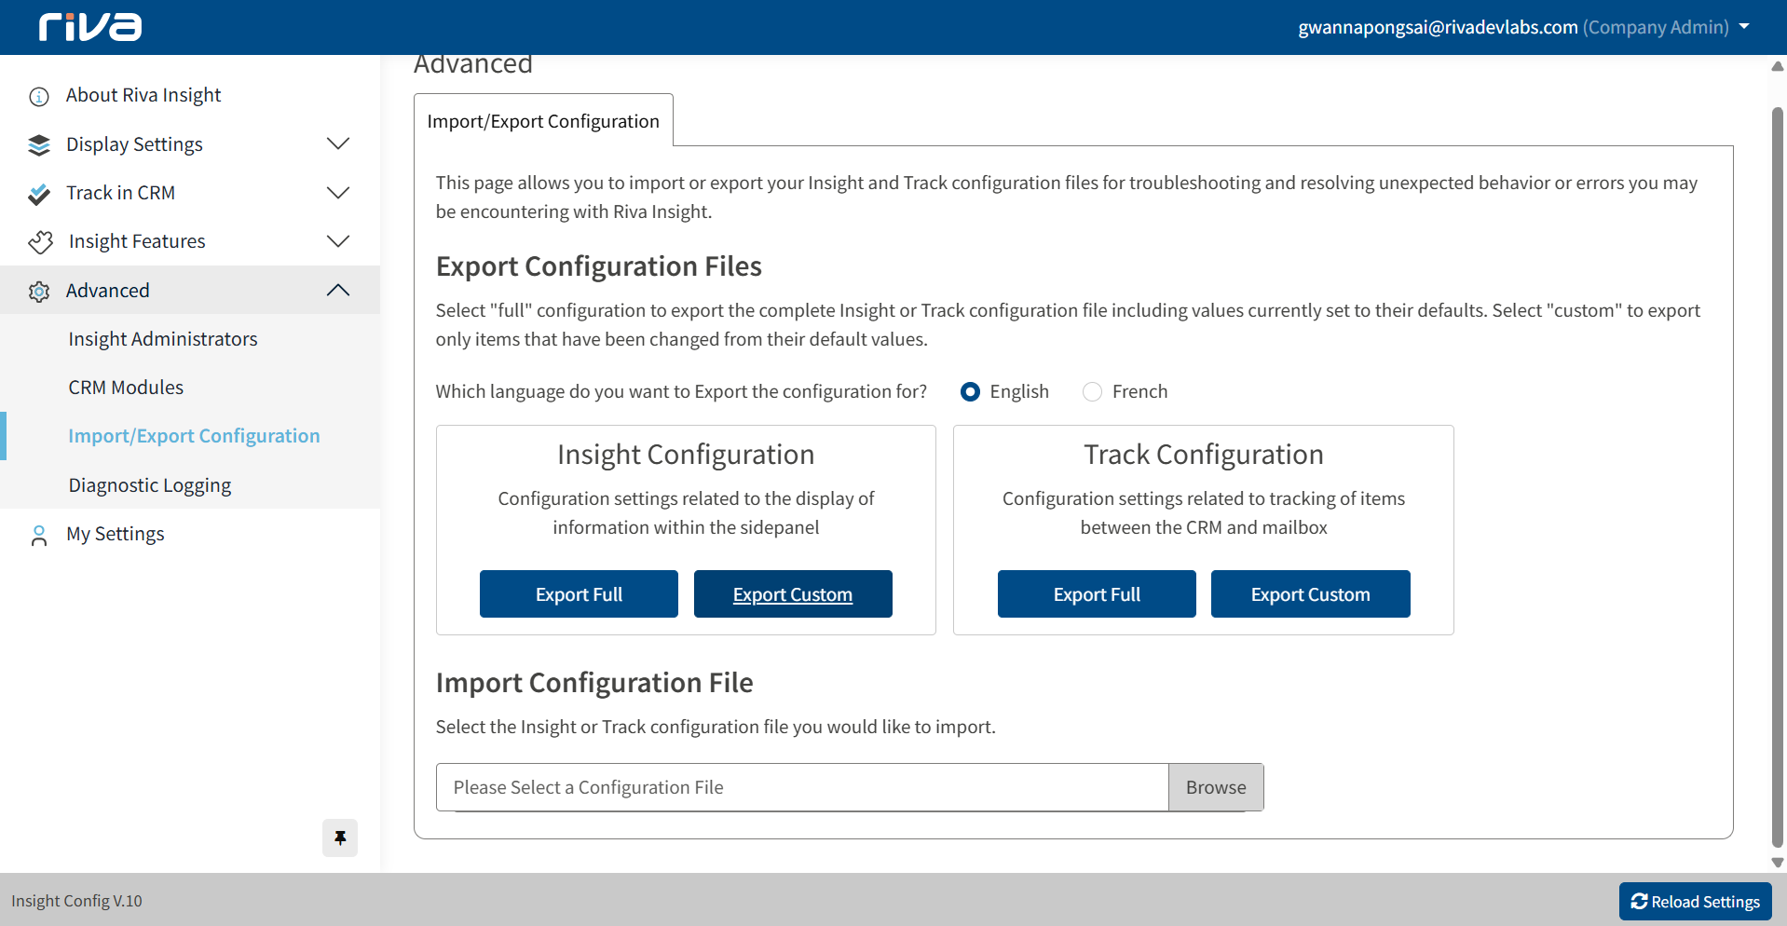Click the Export Configuration Files heading
1787x926 pixels.
click(x=599, y=266)
